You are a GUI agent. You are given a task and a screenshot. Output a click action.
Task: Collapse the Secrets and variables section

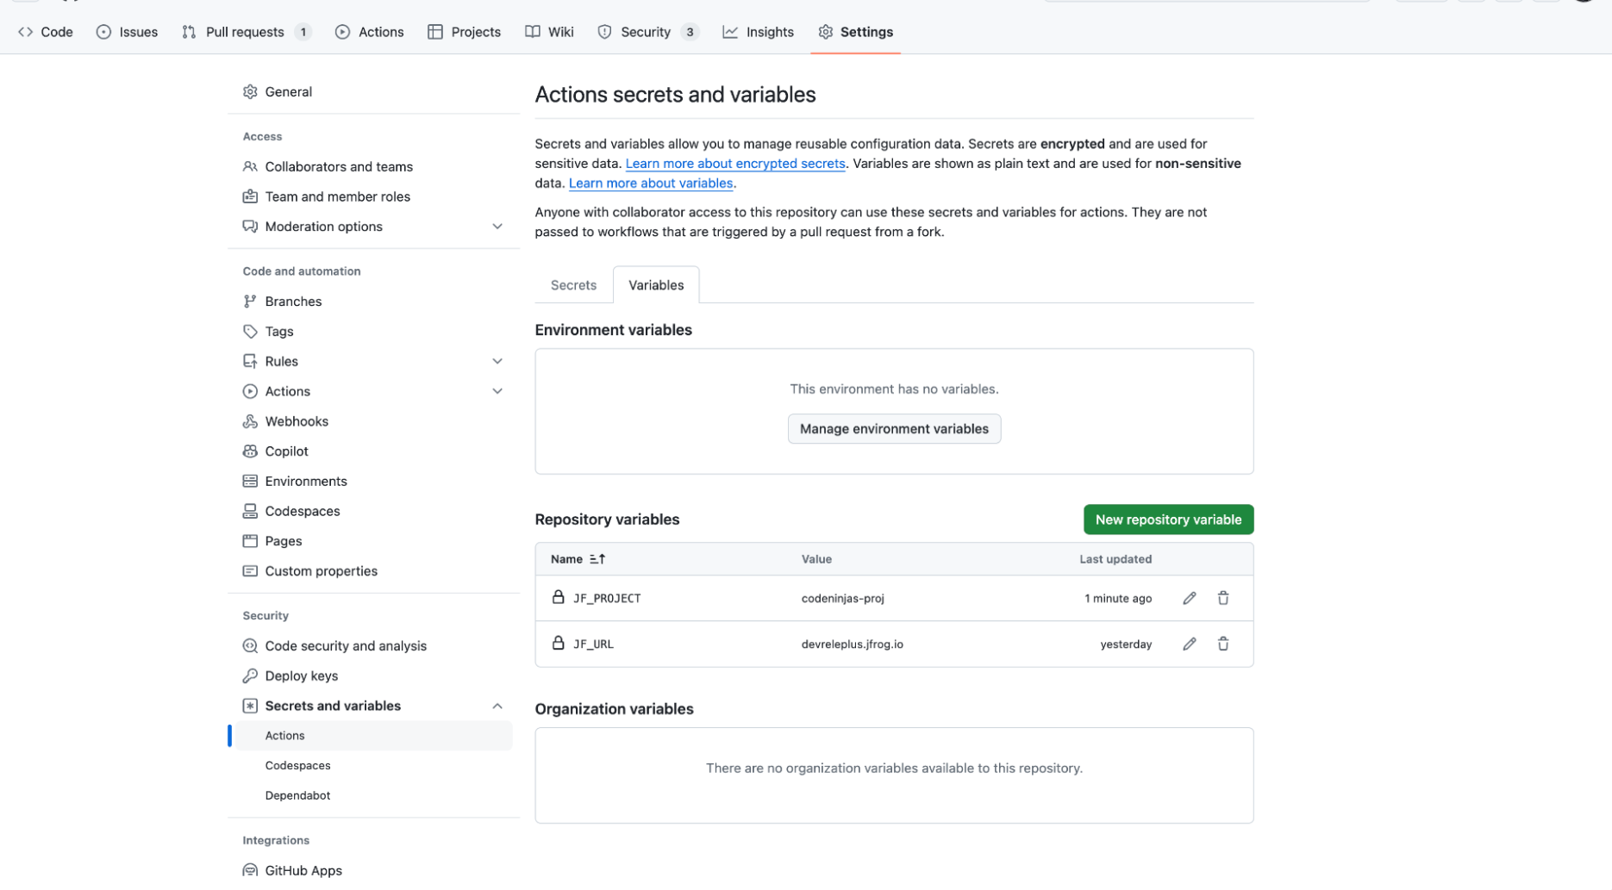pos(497,706)
